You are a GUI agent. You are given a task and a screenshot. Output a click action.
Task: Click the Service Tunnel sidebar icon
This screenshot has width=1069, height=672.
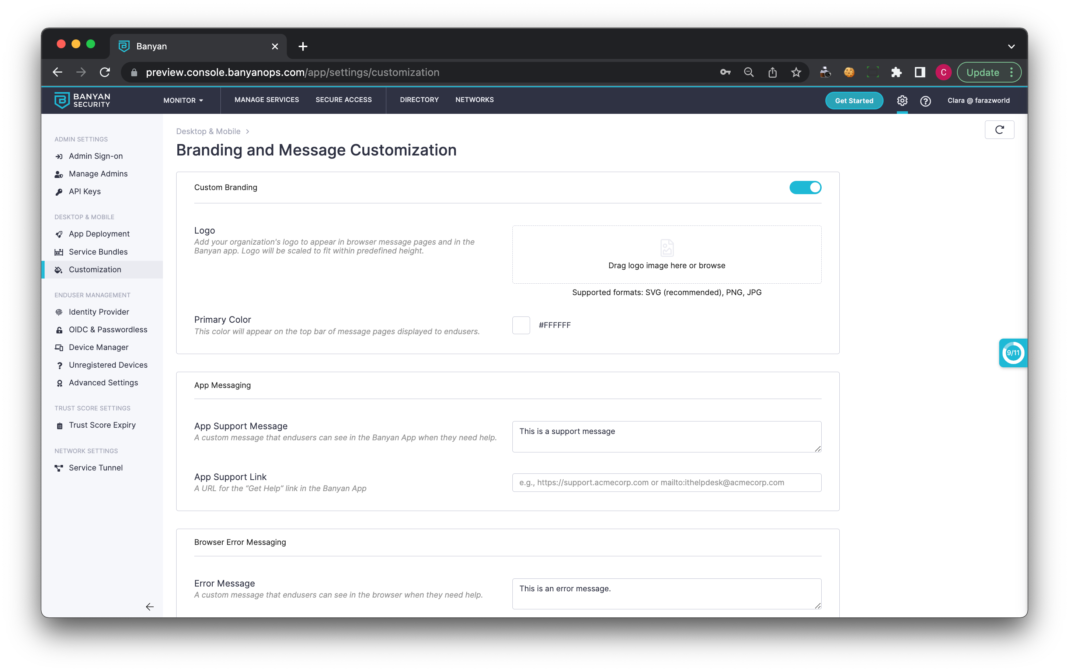click(59, 468)
